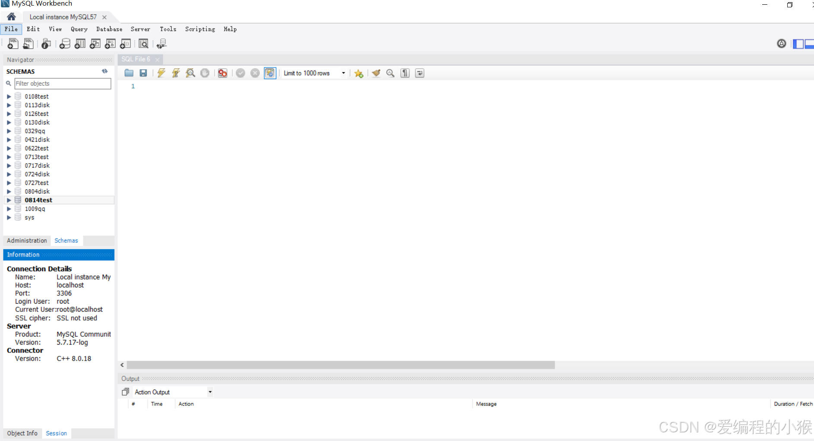Open Workbench preferences gear icon
This screenshot has height=441, width=814.
[x=781, y=44]
